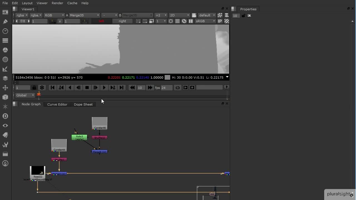Open the FurnaceCore plugins flame icon
Viewport: 356px width, 200px height.
(5, 163)
